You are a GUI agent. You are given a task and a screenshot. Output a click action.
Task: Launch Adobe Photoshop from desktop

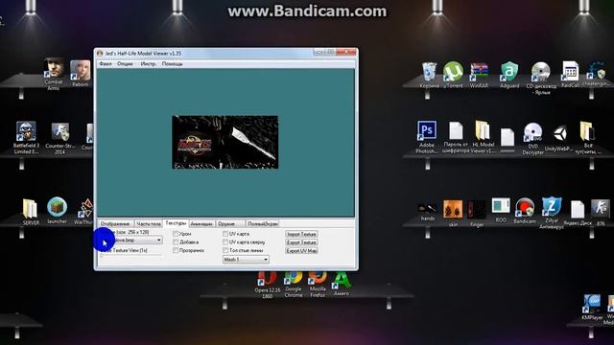(x=427, y=137)
